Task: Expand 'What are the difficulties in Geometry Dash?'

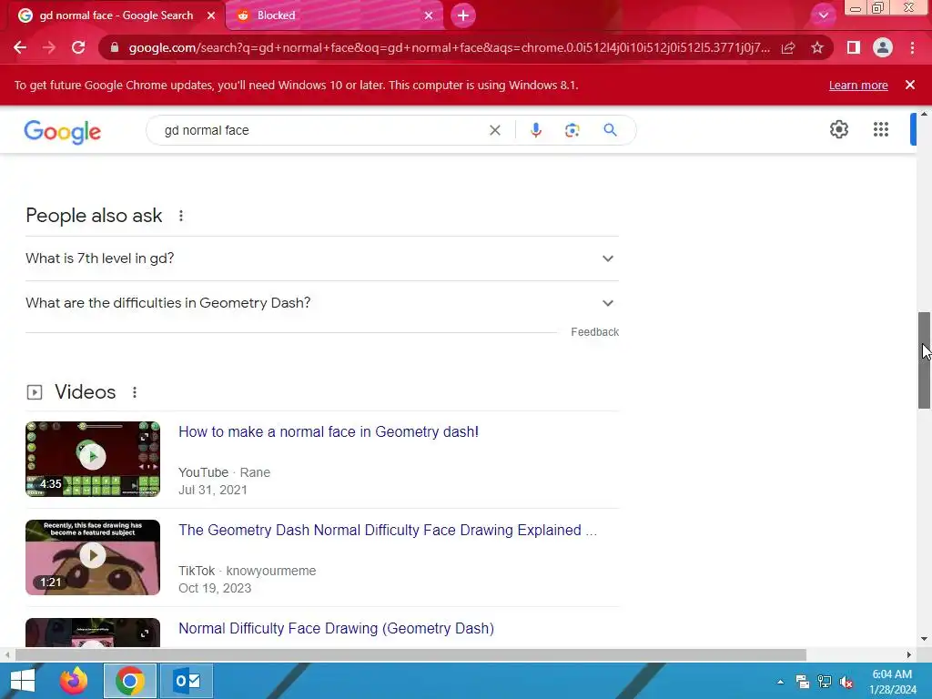Action: [x=322, y=303]
